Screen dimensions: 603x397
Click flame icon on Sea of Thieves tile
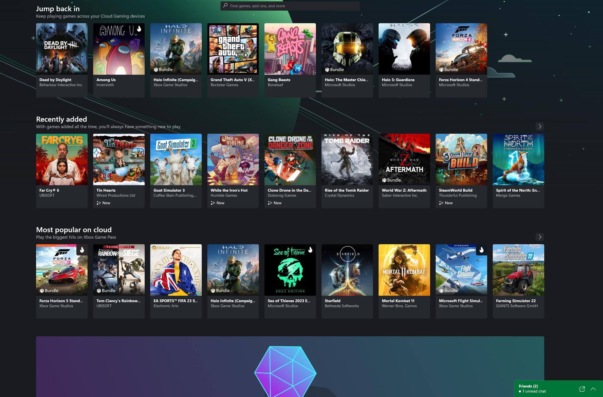click(310, 250)
